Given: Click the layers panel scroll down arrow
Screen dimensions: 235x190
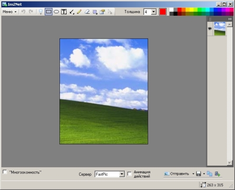Looking at the screenshot, I should (x=229, y=162).
